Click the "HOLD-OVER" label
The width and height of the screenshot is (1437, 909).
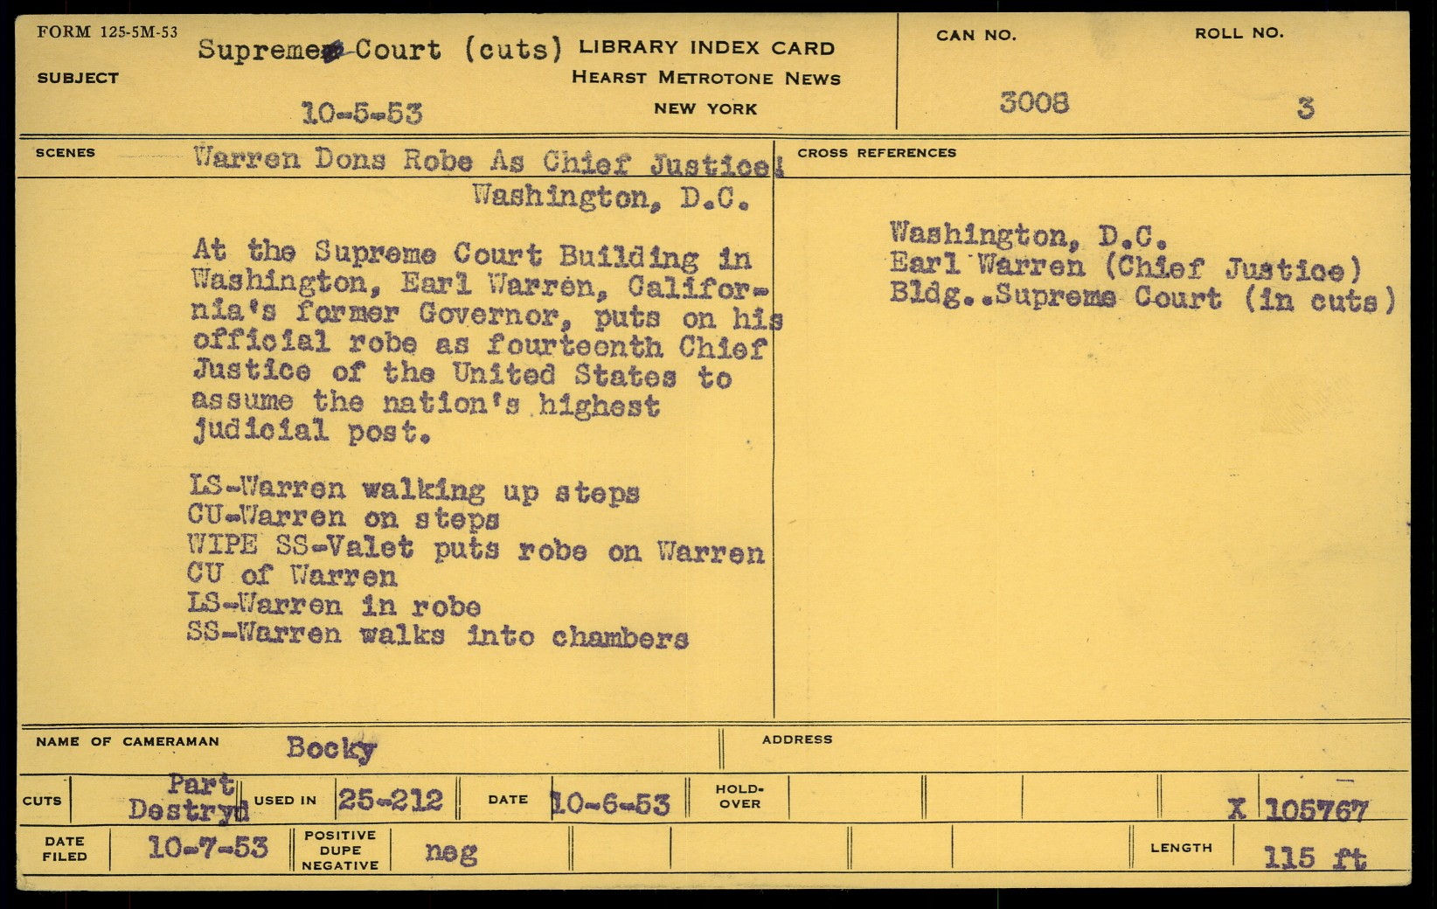[x=739, y=796]
